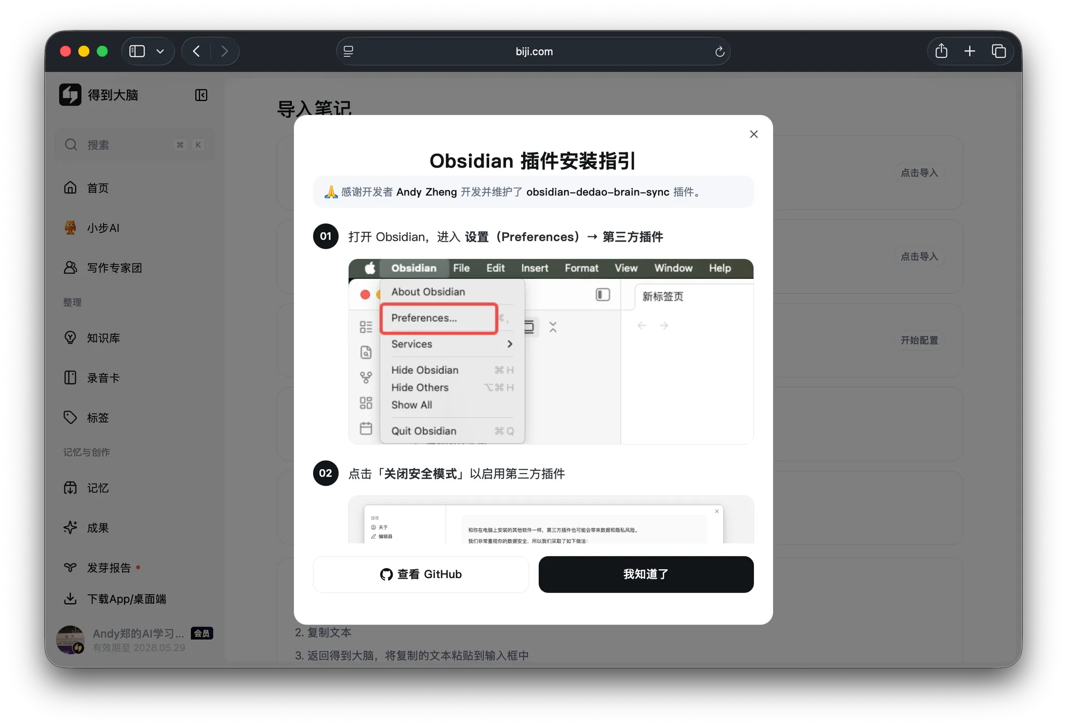The width and height of the screenshot is (1067, 727).
Task: Click the 会员 membership badge
Action: tap(202, 633)
